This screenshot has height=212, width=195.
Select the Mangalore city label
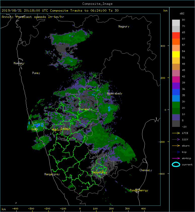click(52, 174)
